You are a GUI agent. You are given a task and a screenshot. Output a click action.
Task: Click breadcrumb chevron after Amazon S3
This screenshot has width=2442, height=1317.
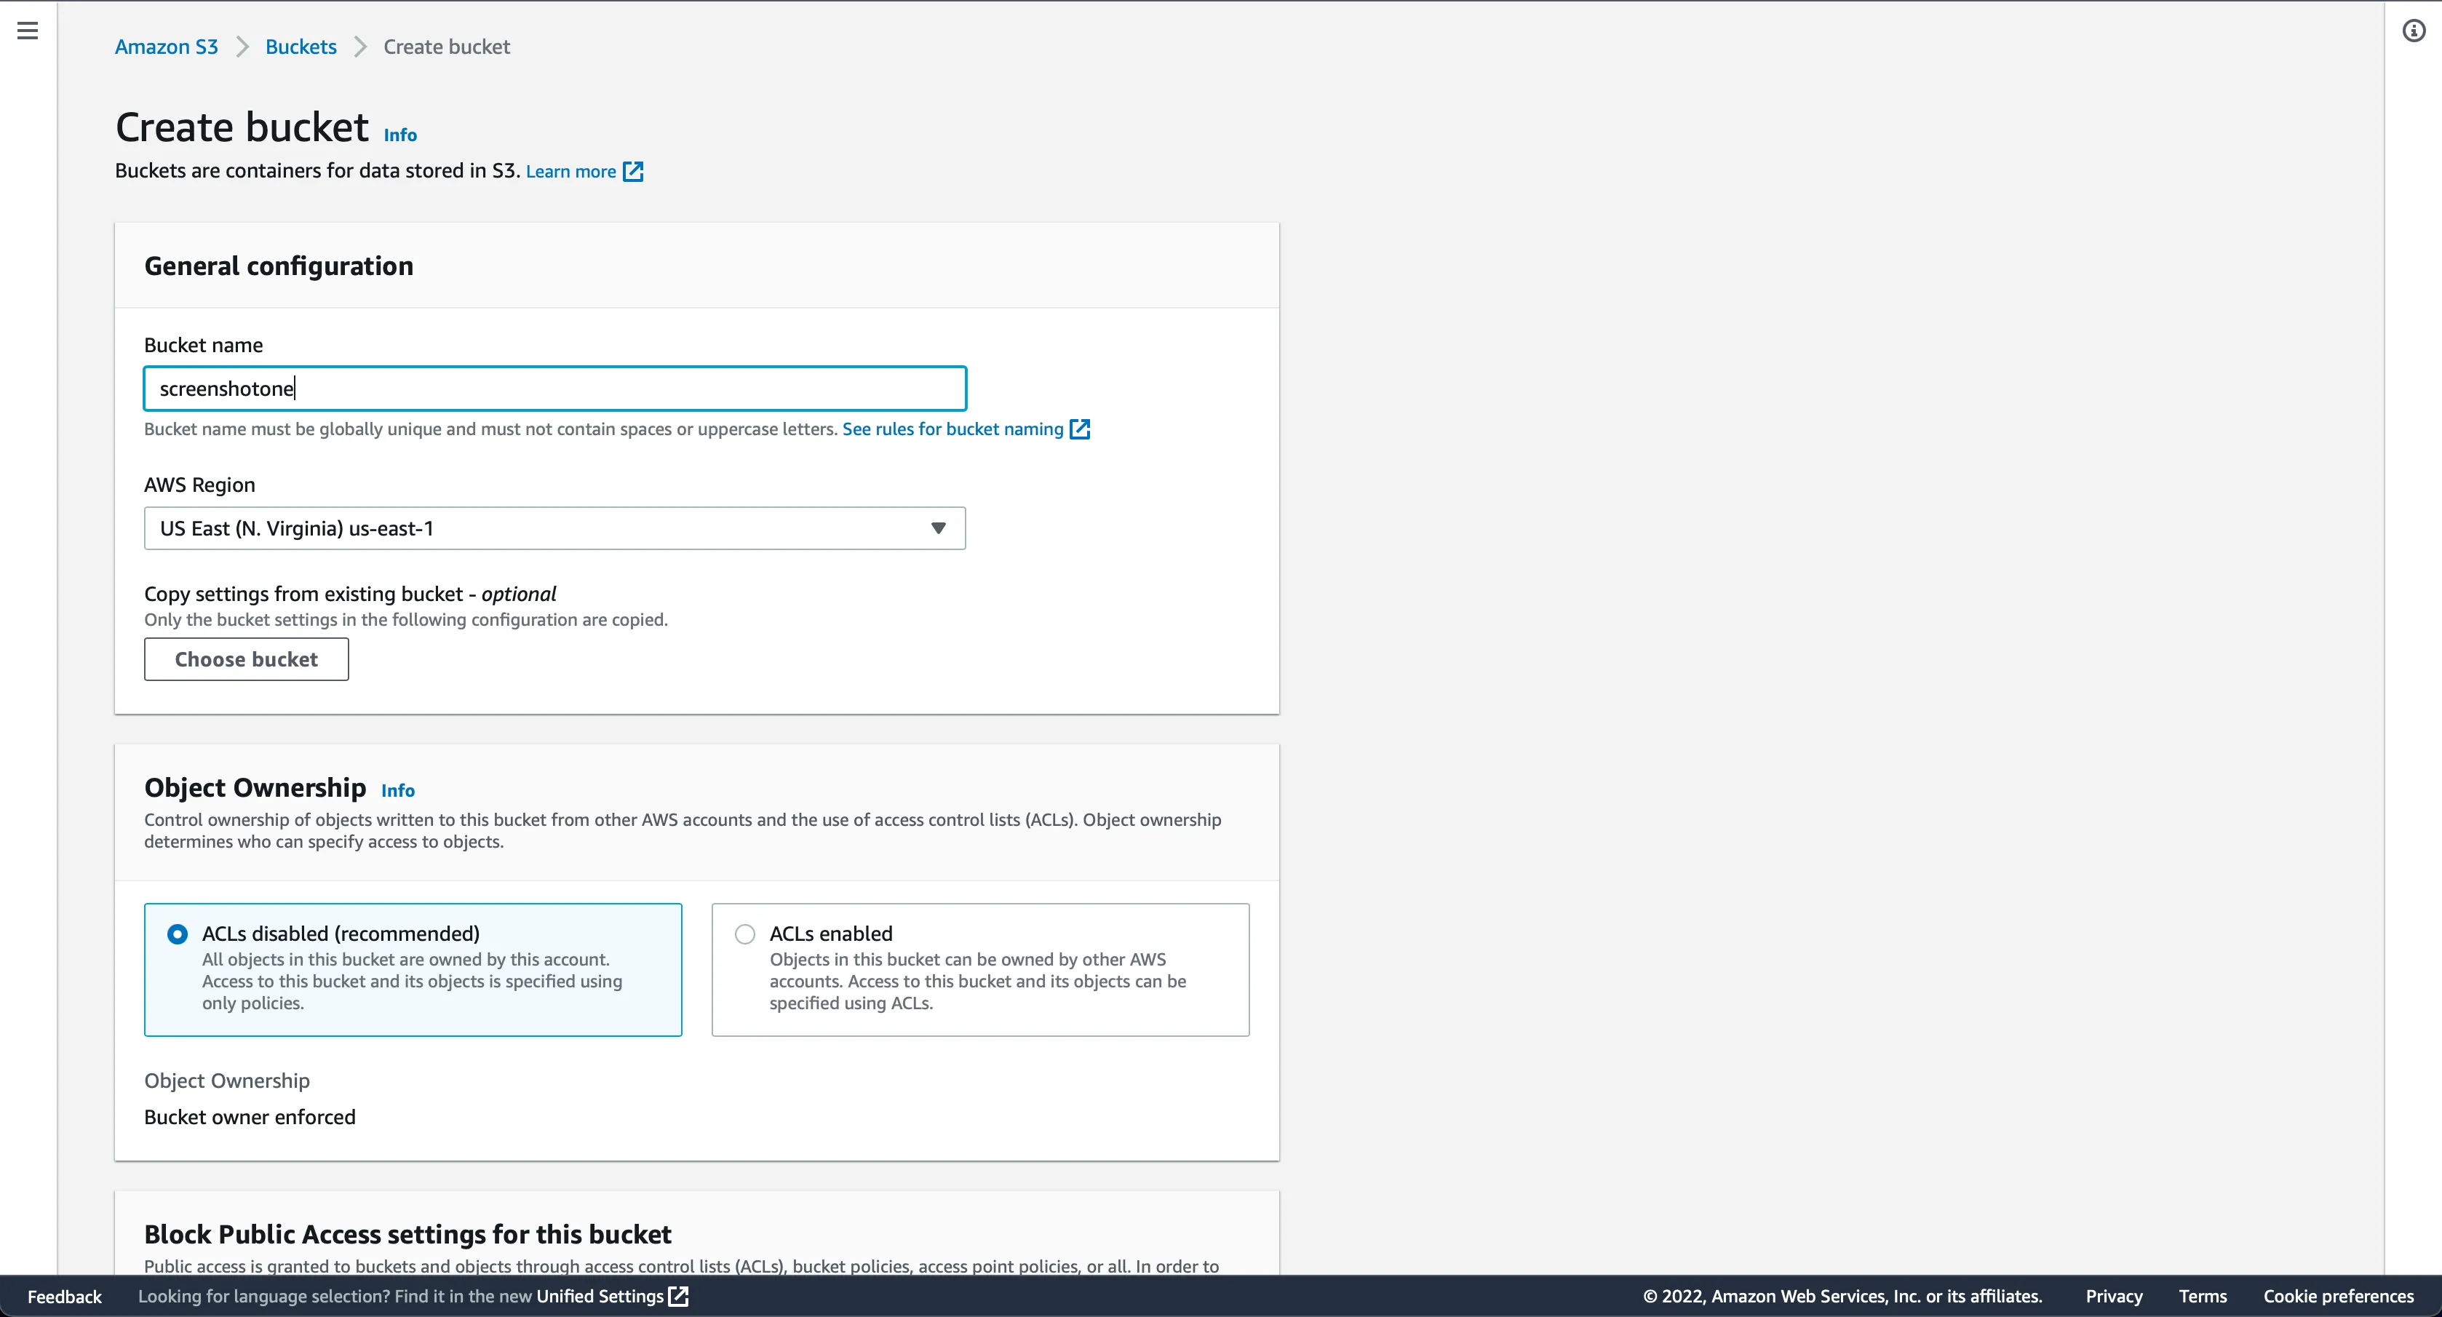(x=243, y=47)
